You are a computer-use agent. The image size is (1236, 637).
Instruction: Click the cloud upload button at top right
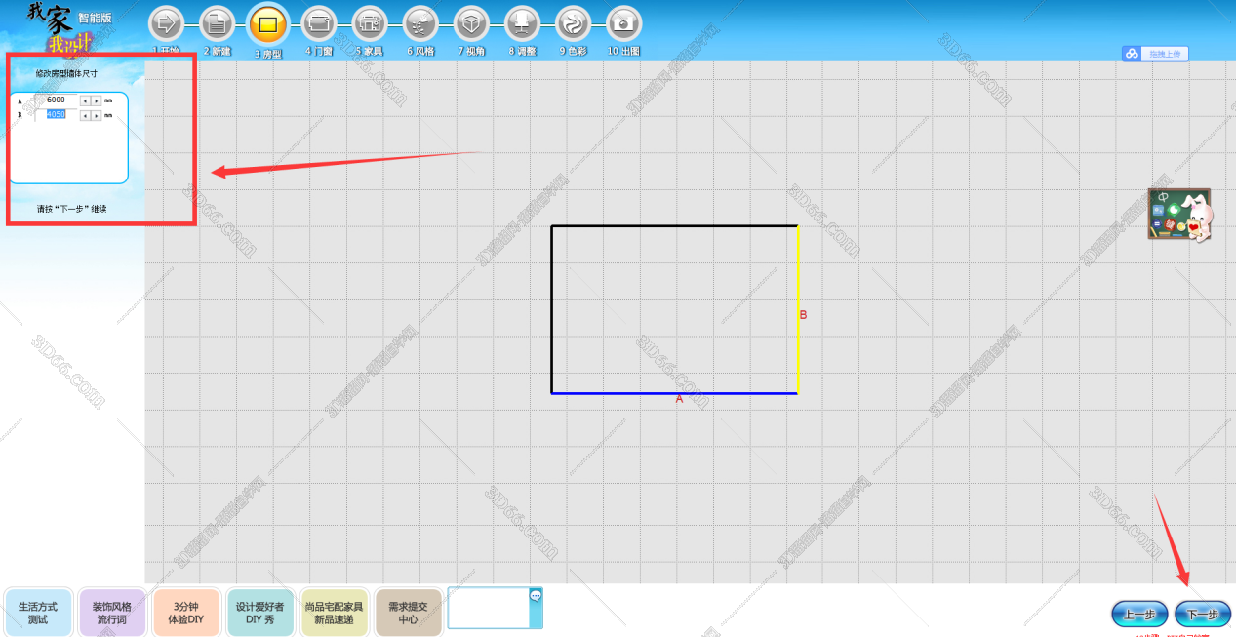point(1155,54)
